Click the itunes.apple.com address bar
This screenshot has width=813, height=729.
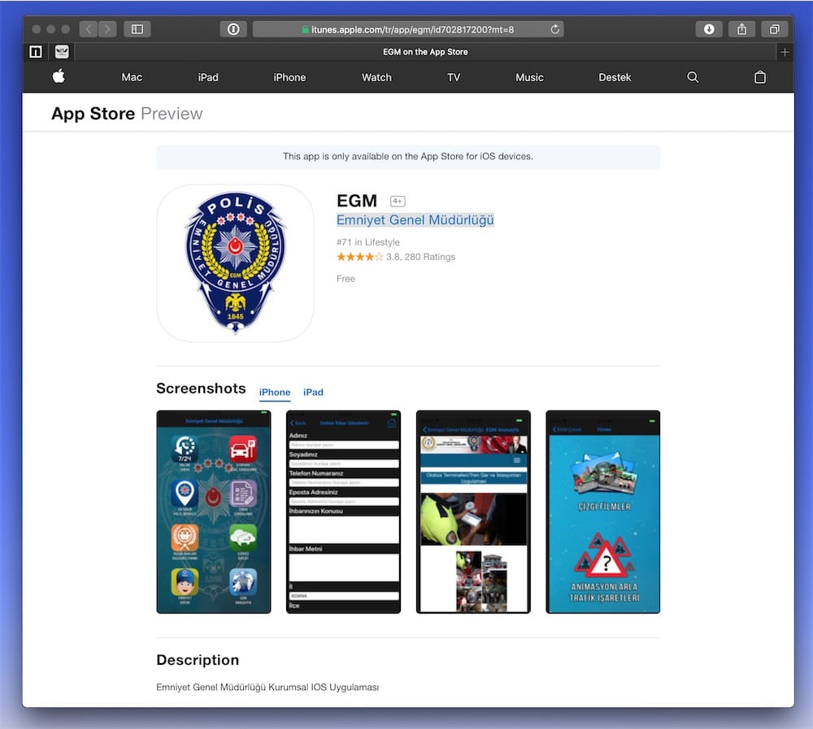[x=408, y=29]
